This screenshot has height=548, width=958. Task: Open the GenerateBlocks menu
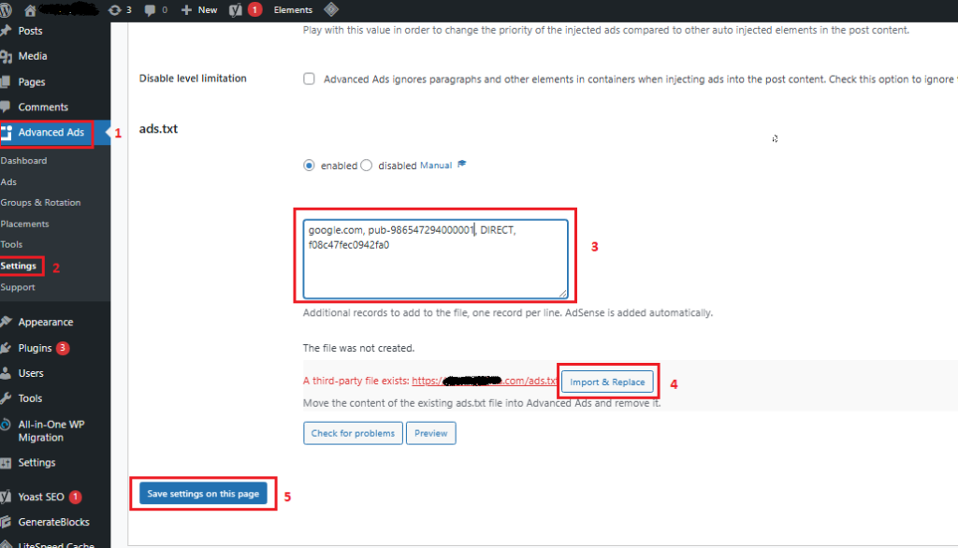[x=55, y=523]
